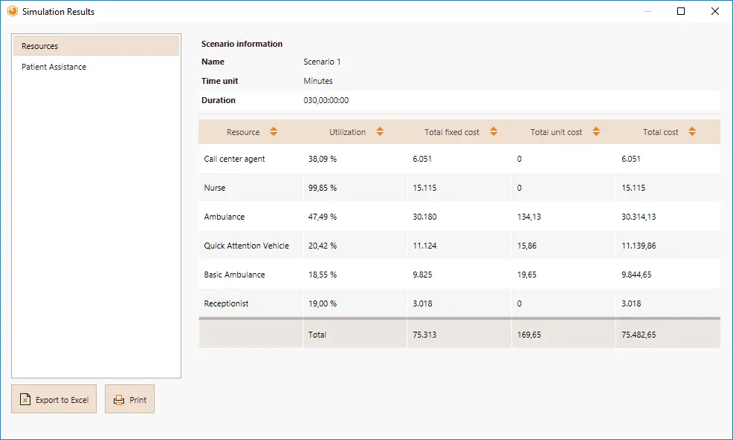Screen dimensions: 733x440
Task: Click Ambulance total cost 30.314,13
Action: [x=638, y=217]
